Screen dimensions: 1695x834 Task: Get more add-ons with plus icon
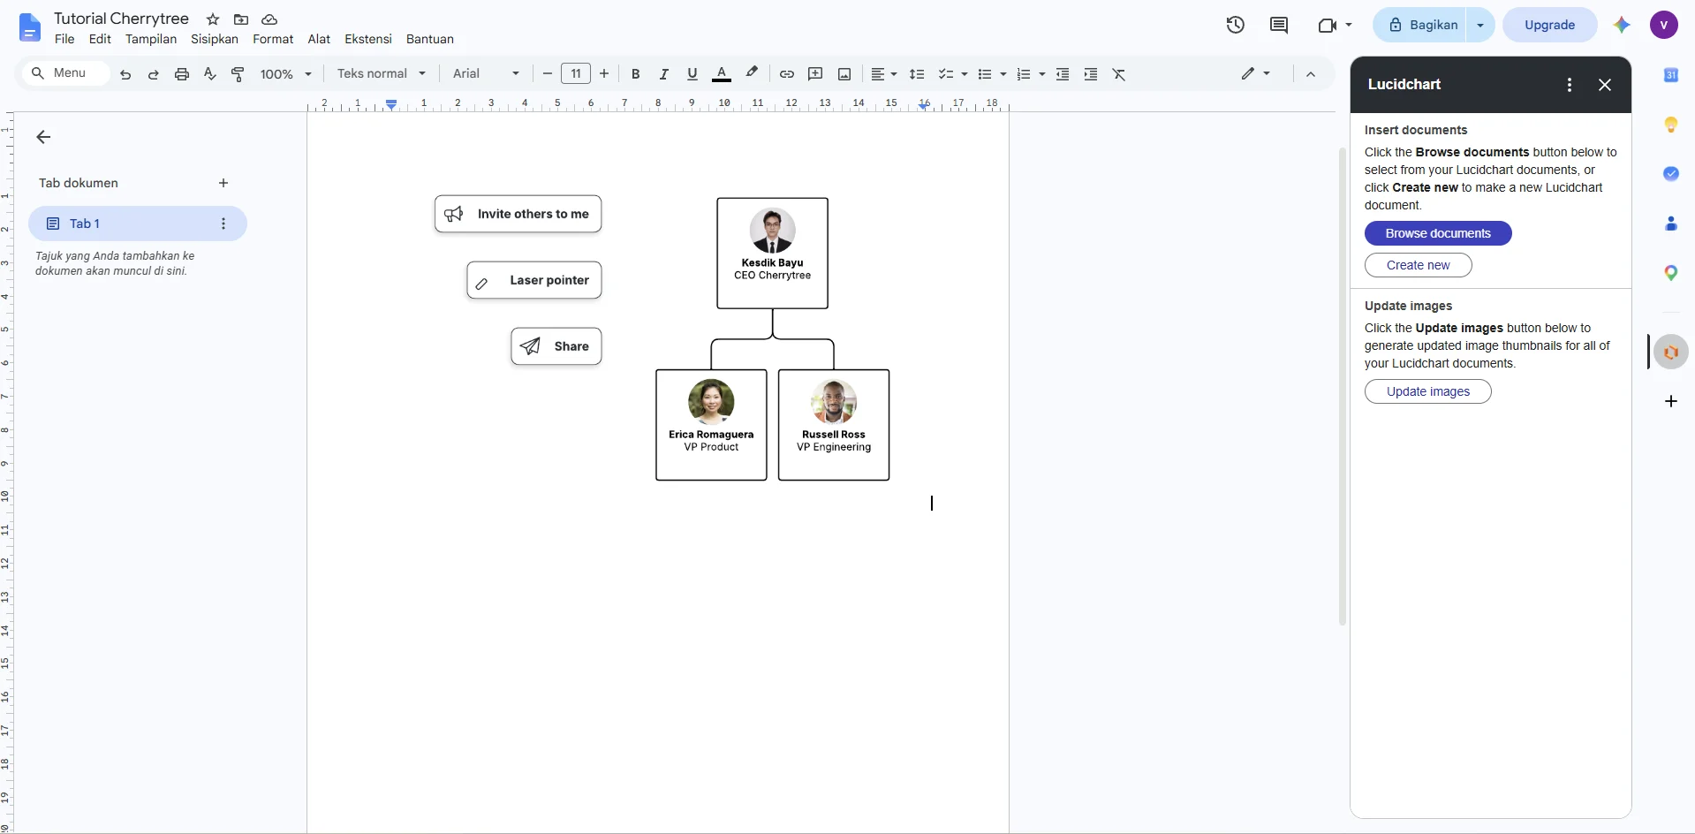point(1671,401)
